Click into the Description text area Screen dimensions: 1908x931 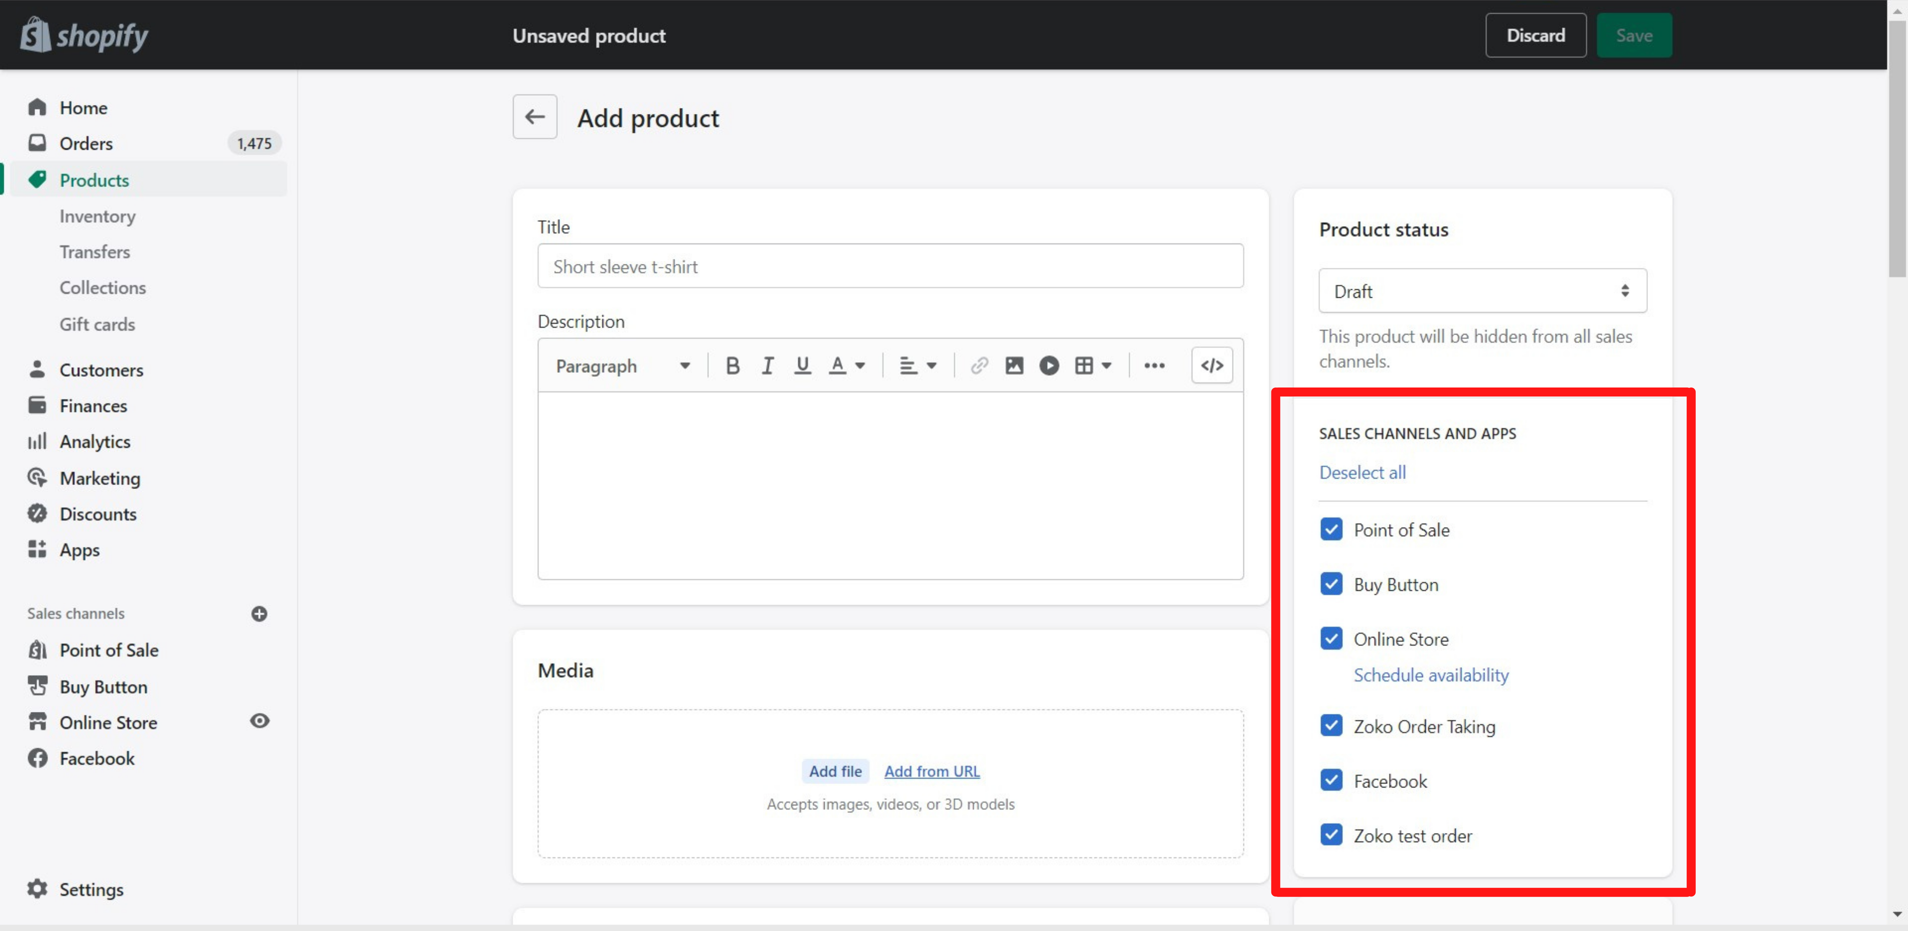point(890,485)
